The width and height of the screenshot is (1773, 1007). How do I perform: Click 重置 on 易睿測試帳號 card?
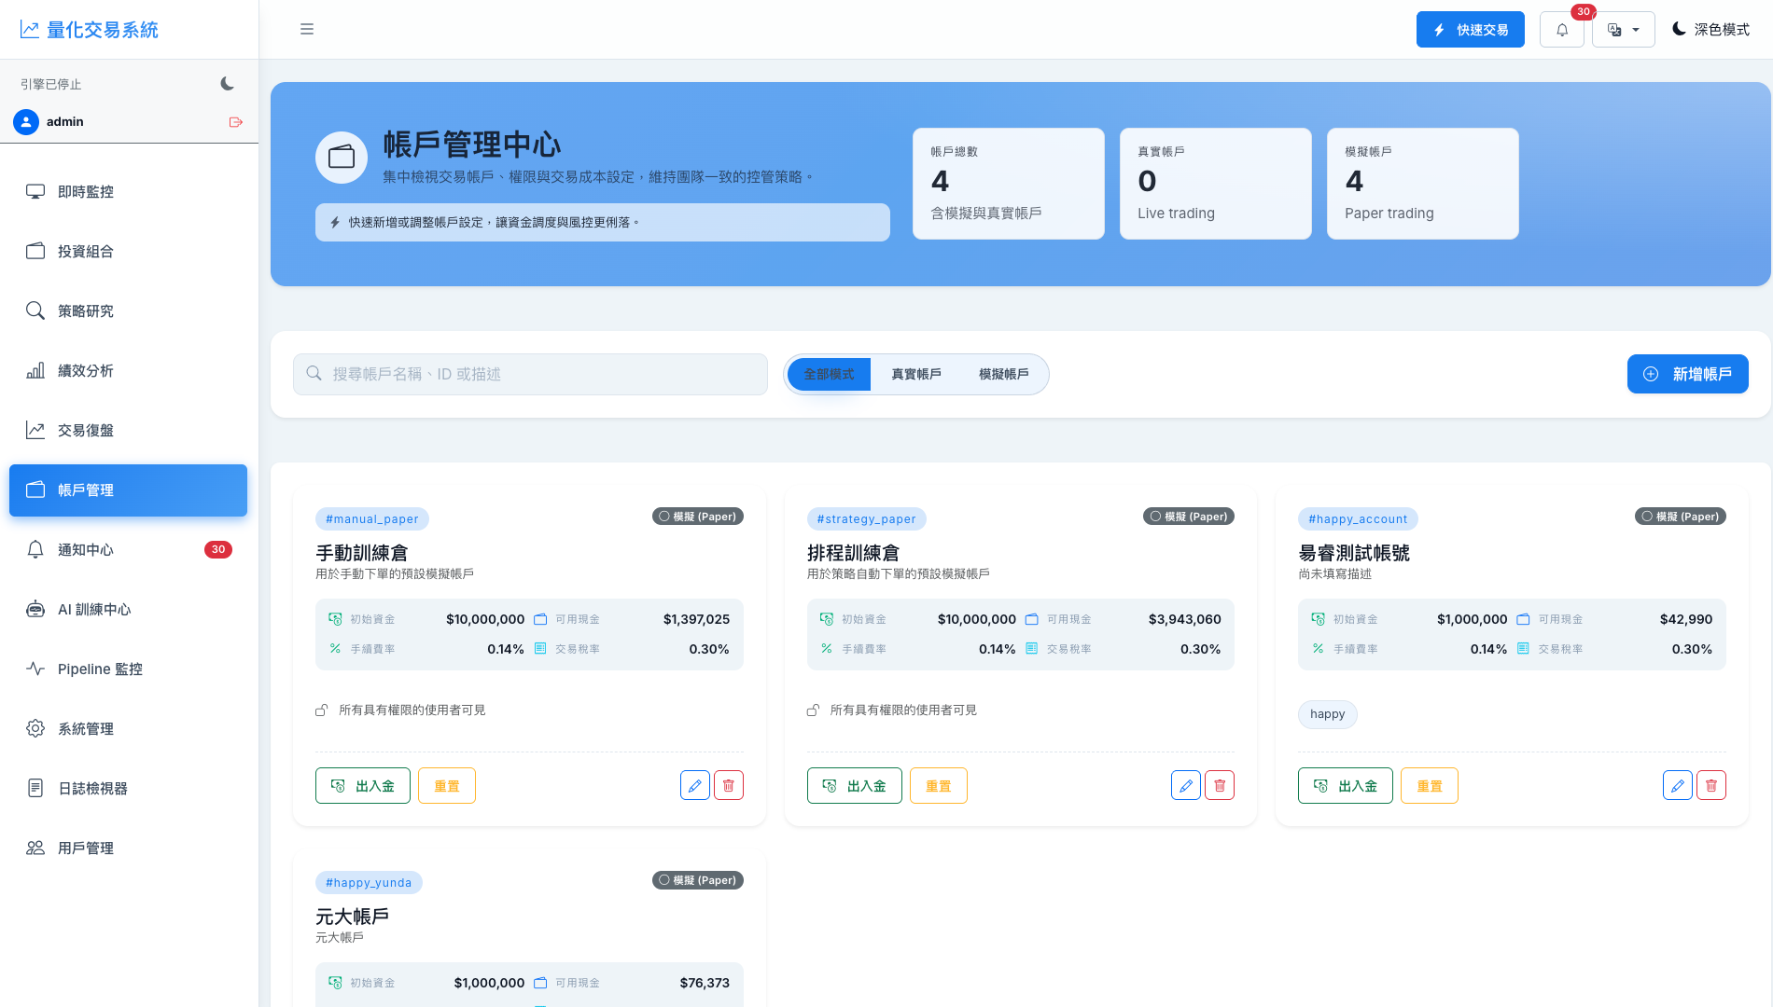(1430, 786)
